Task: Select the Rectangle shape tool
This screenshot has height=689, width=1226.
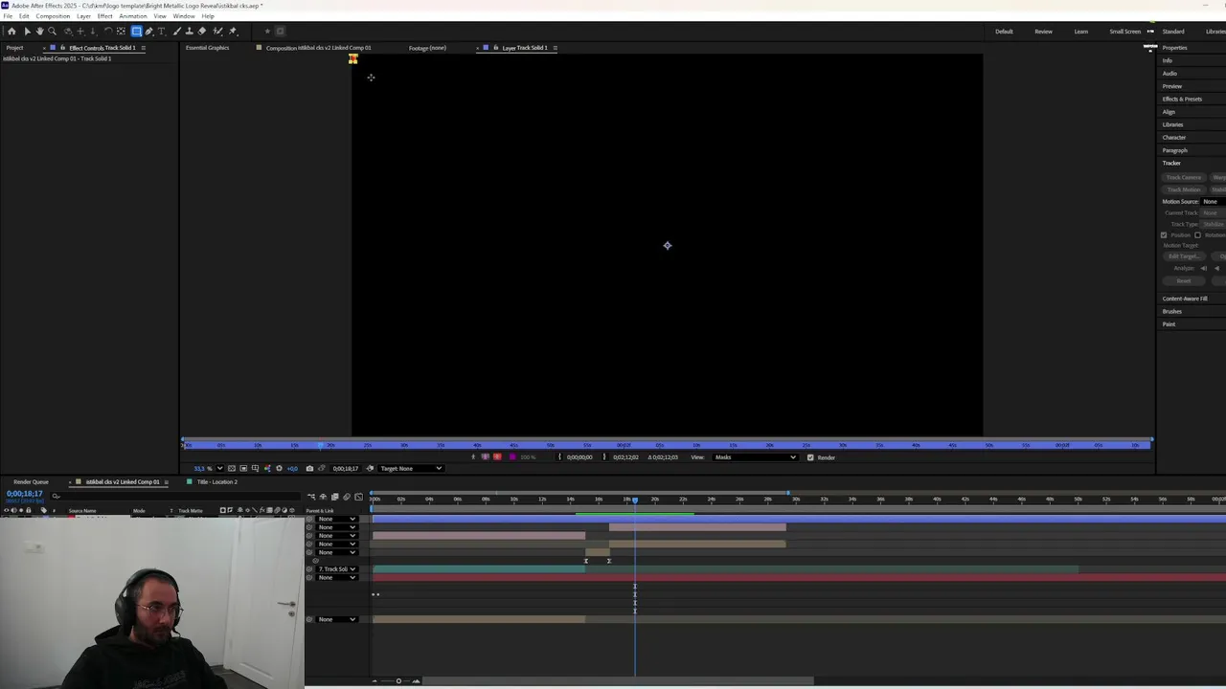Action: click(x=136, y=31)
